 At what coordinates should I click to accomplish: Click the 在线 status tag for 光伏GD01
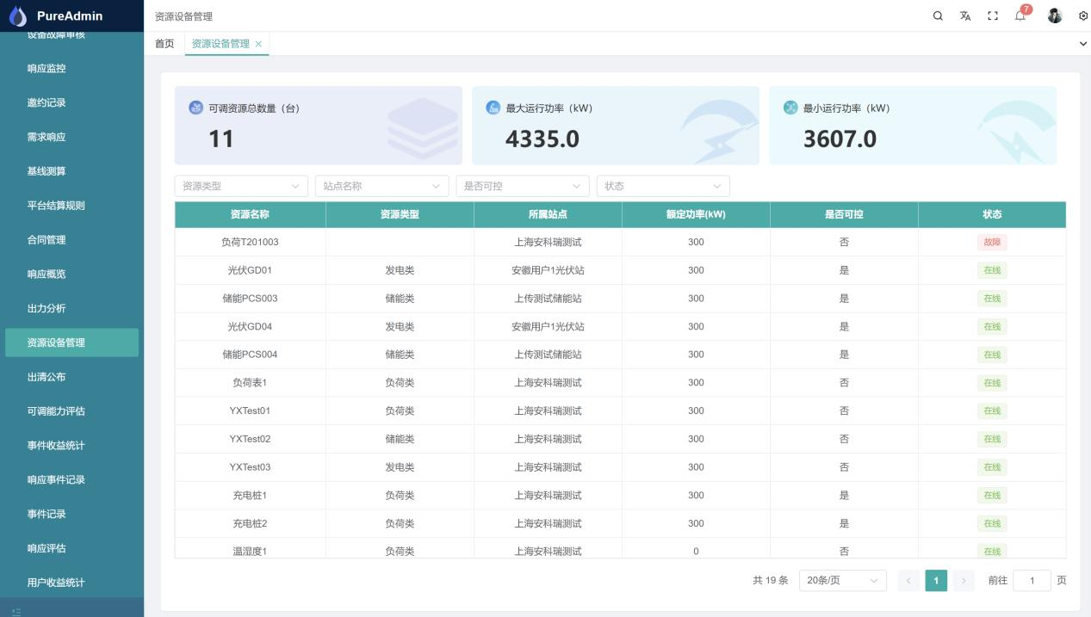(x=992, y=270)
